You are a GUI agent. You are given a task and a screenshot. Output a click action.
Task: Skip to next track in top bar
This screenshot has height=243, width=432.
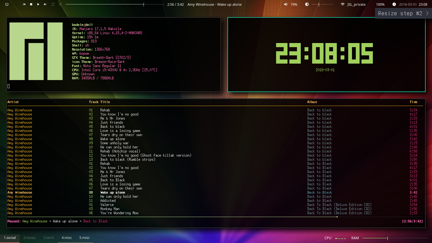tap(45, 4)
